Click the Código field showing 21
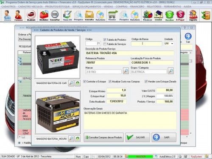212x159 pixels. pos(93,43)
